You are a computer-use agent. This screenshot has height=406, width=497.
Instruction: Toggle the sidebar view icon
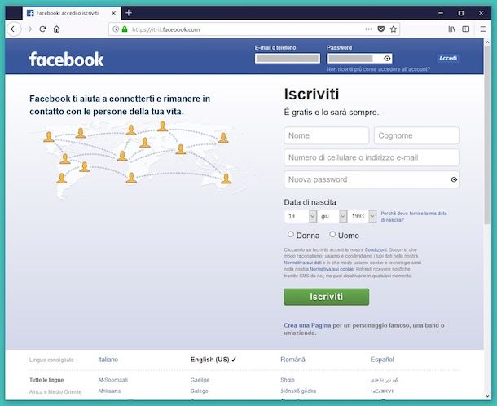[x=465, y=29]
